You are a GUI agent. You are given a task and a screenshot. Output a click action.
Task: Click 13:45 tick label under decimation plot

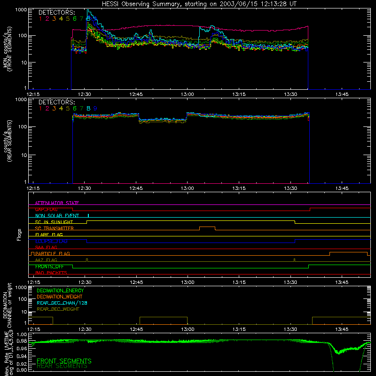(342, 329)
